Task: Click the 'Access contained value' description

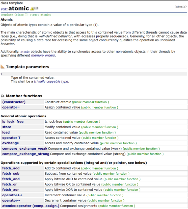Action: click(x=62, y=138)
